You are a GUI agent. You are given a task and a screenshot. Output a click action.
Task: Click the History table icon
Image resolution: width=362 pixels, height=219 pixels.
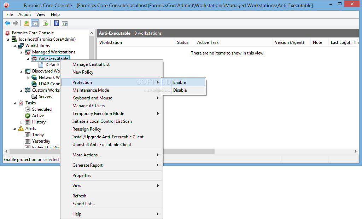(x=28, y=122)
